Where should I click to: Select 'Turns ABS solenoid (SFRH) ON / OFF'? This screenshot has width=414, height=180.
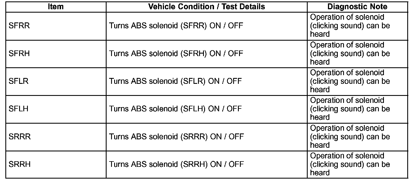176,54
